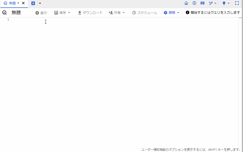Click the スケジュール clock icon
Image resolution: width=243 pixels, height=152 pixels.
134,12
